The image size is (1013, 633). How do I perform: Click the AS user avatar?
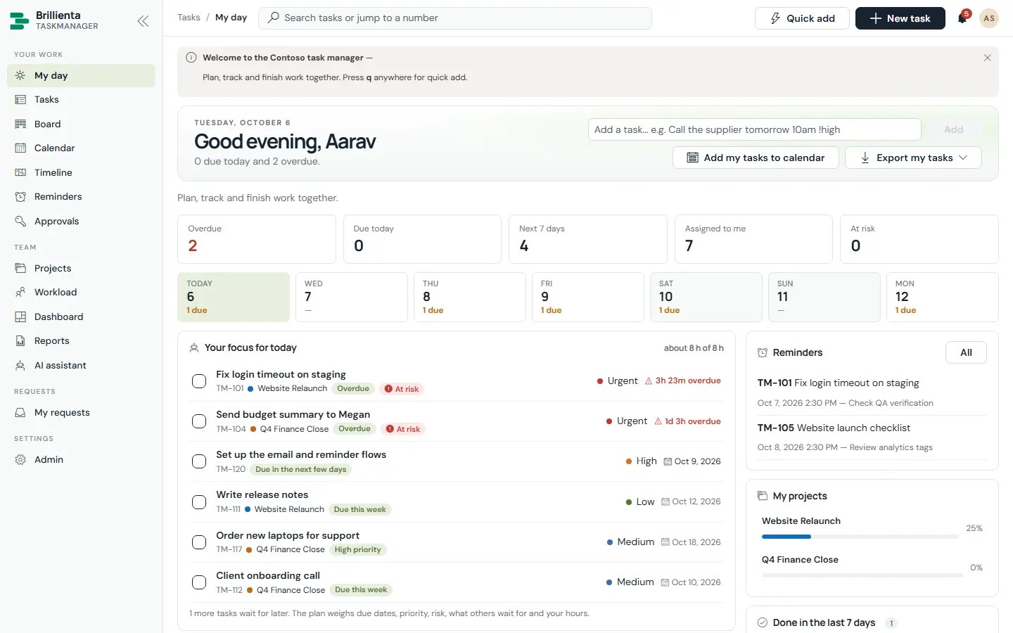pyautogui.click(x=989, y=18)
